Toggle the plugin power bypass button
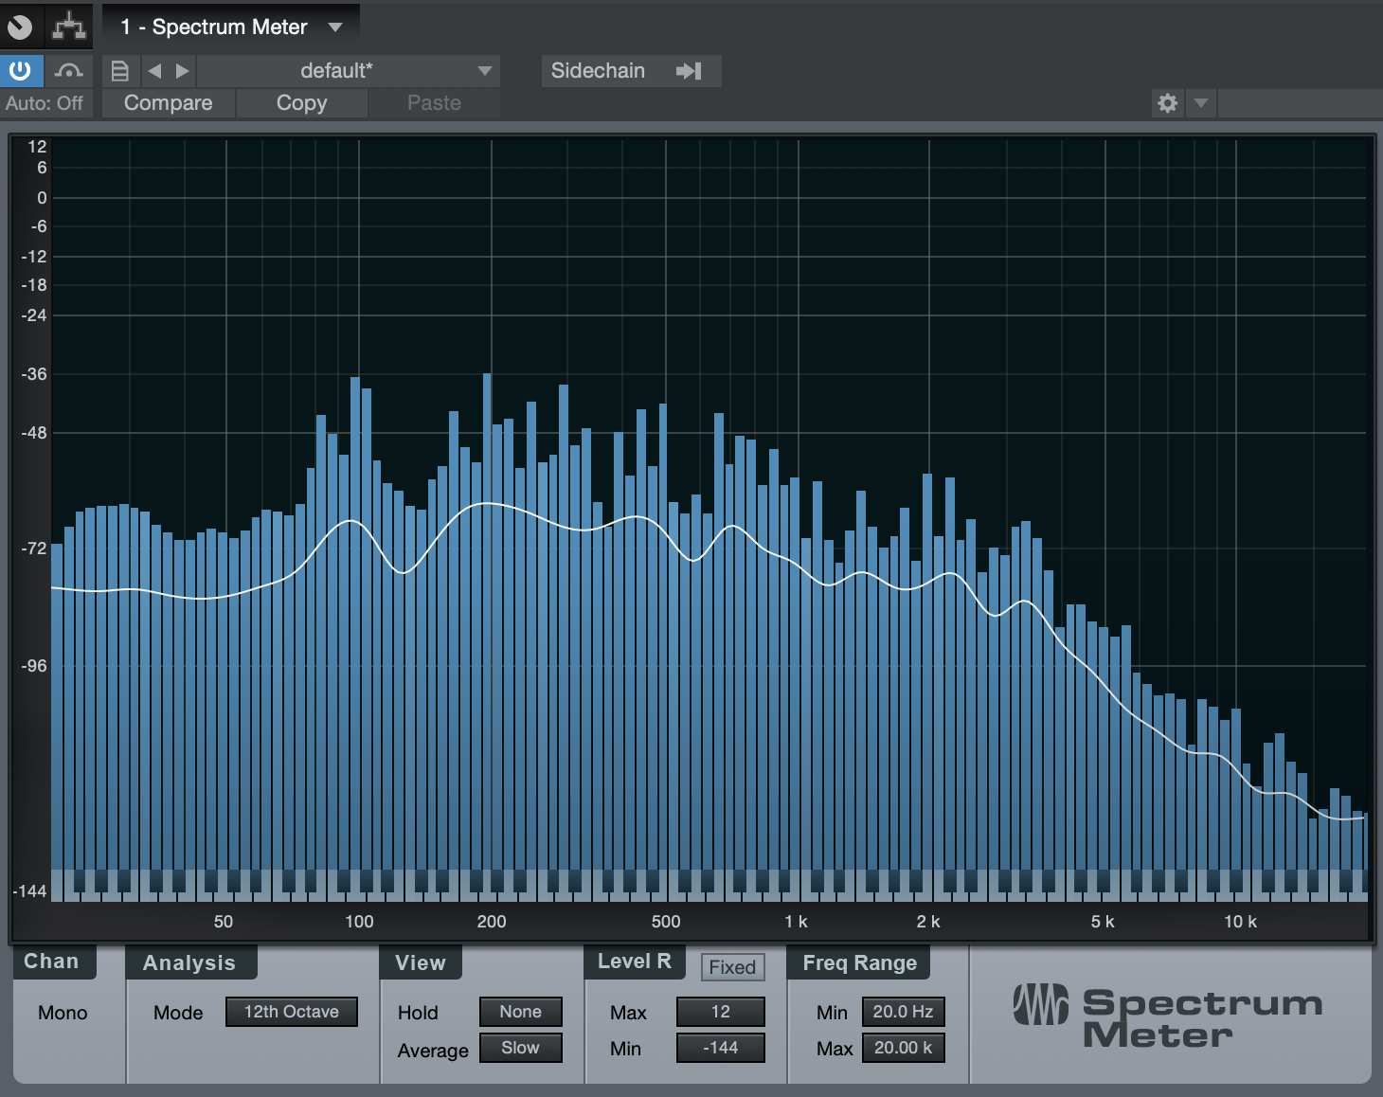1383x1097 pixels. (20, 70)
